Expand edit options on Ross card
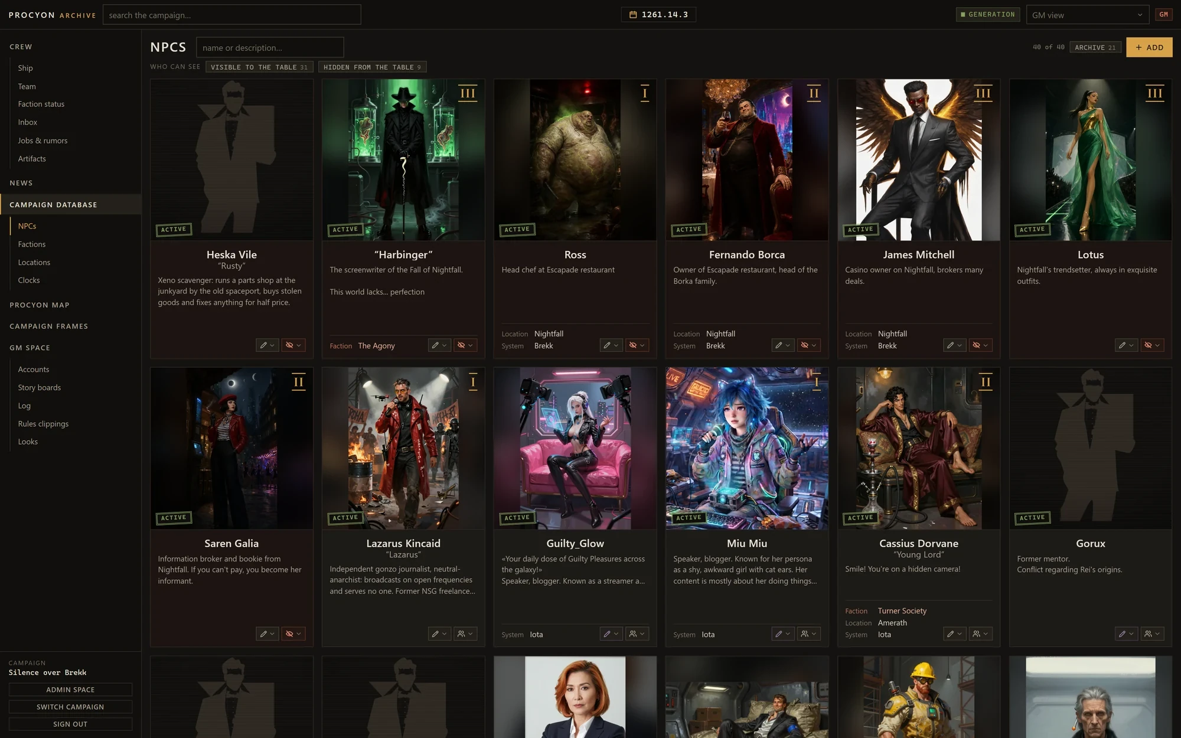The width and height of the screenshot is (1181, 738). (x=611, y=345)
